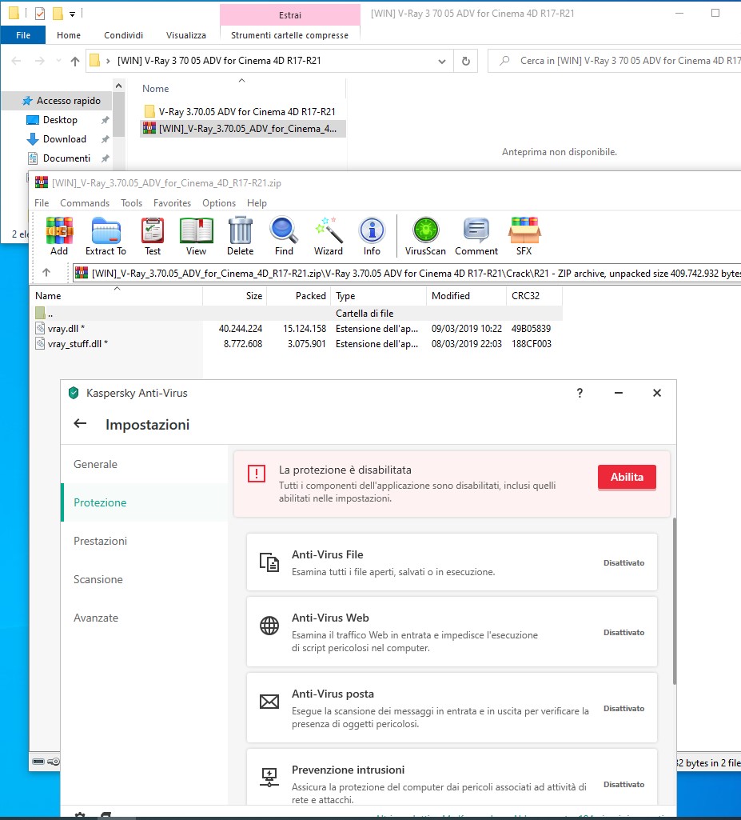
Task: Switch to the Condividi ribbon tab
Action: 123,35
